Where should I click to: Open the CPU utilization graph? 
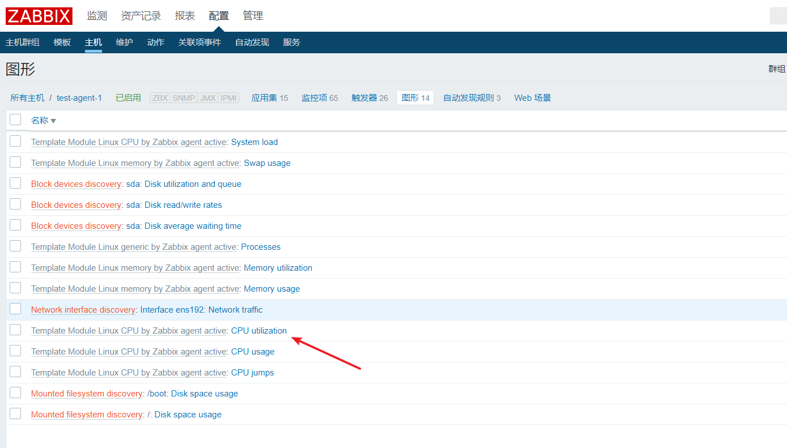point(259,331)
